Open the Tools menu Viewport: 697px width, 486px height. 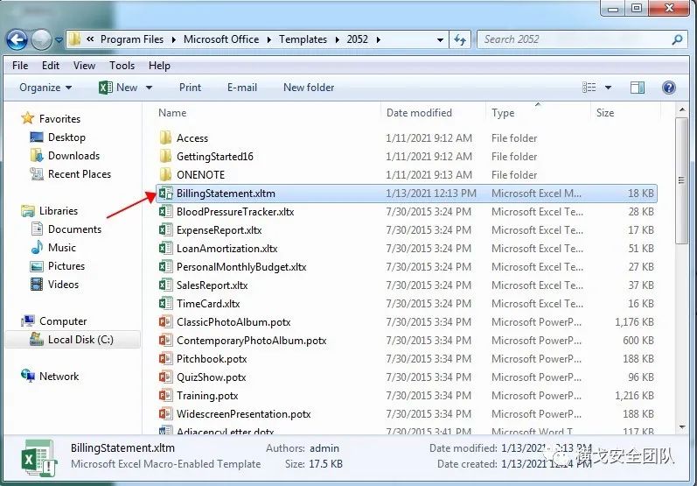click(122, 66)
